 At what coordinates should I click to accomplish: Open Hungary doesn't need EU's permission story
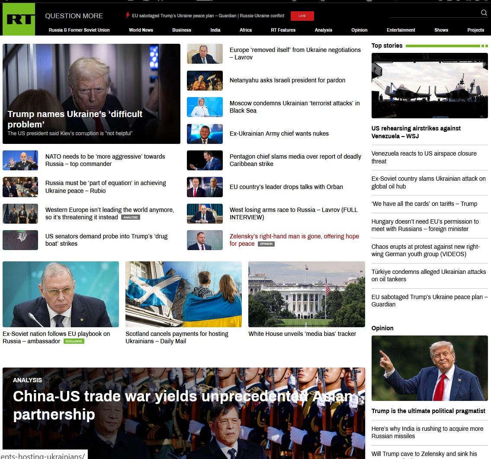point(425,225)
